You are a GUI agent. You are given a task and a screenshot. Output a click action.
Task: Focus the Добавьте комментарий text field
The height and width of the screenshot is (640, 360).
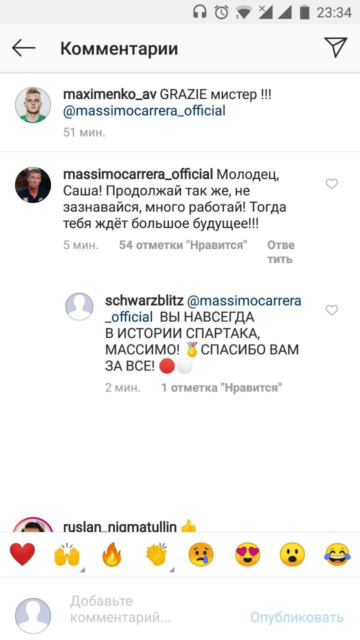tap(150, 608)
